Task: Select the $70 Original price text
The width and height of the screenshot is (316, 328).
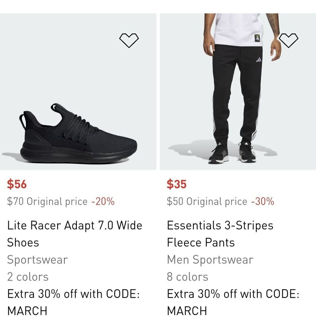Action: pos(47,202)
